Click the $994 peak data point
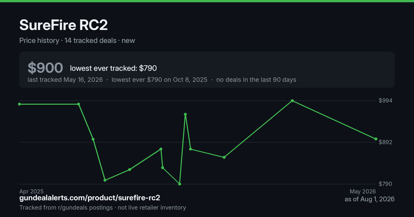The width and height of the screenshot is (414, 217). (x=292, y=101)
